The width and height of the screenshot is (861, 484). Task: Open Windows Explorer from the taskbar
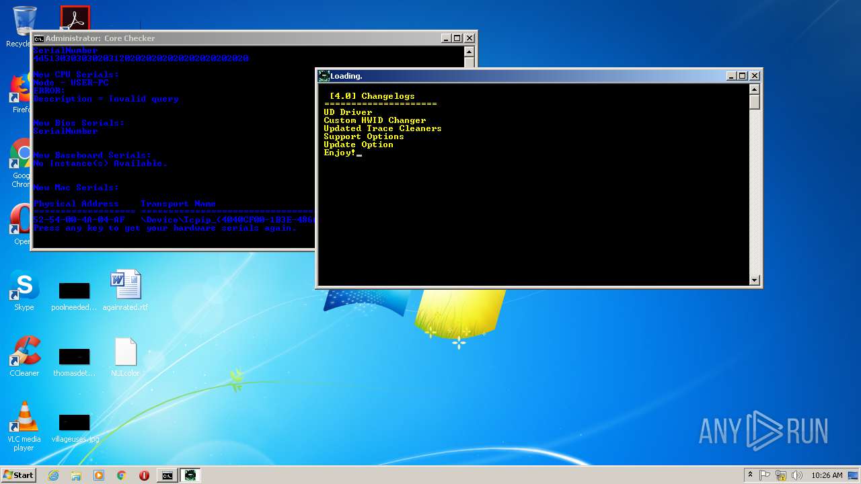[76, 475]
